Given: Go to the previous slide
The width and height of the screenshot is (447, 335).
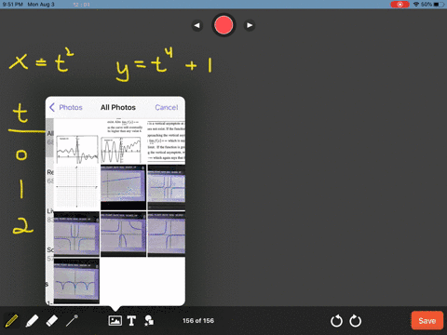Looking at the screenshot, I should [x=197, y=25].
